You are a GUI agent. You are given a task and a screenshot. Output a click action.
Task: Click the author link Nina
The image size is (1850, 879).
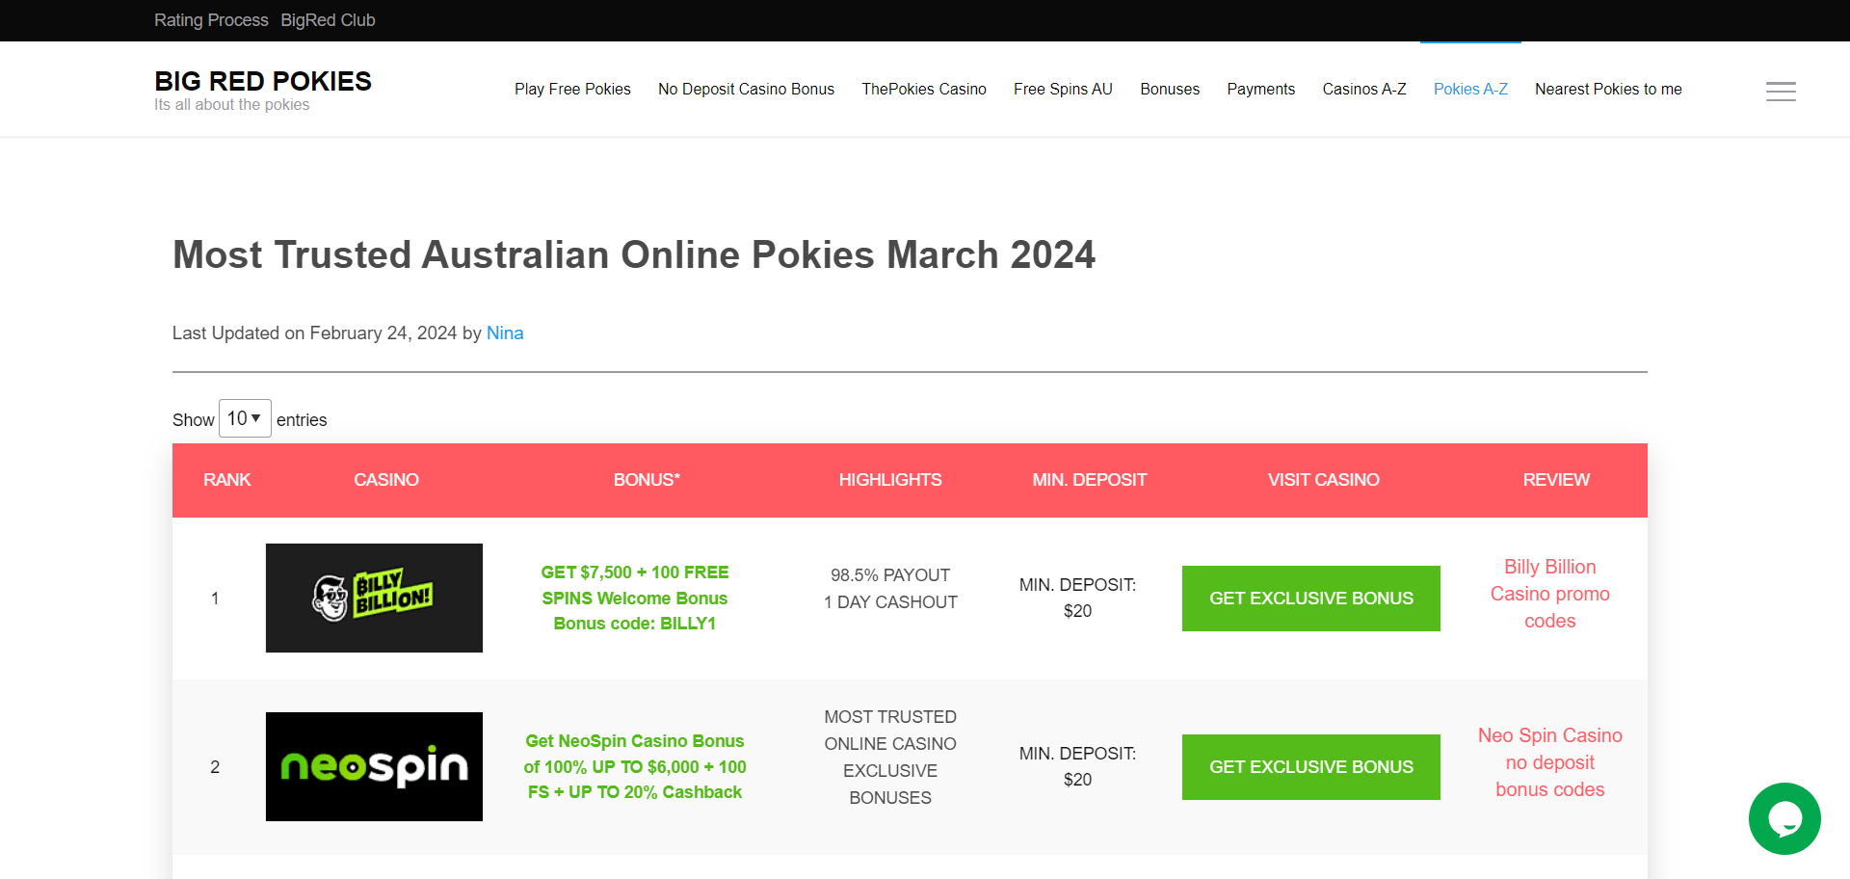pyautogui.click(x=505, y=333)
